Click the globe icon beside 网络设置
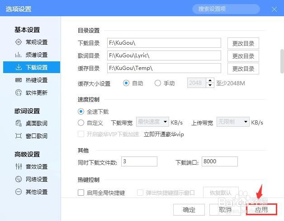Screen dimensions: 284x221 (19, 179)
